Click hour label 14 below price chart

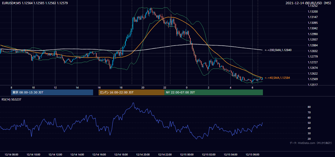(x=77, y=87)
